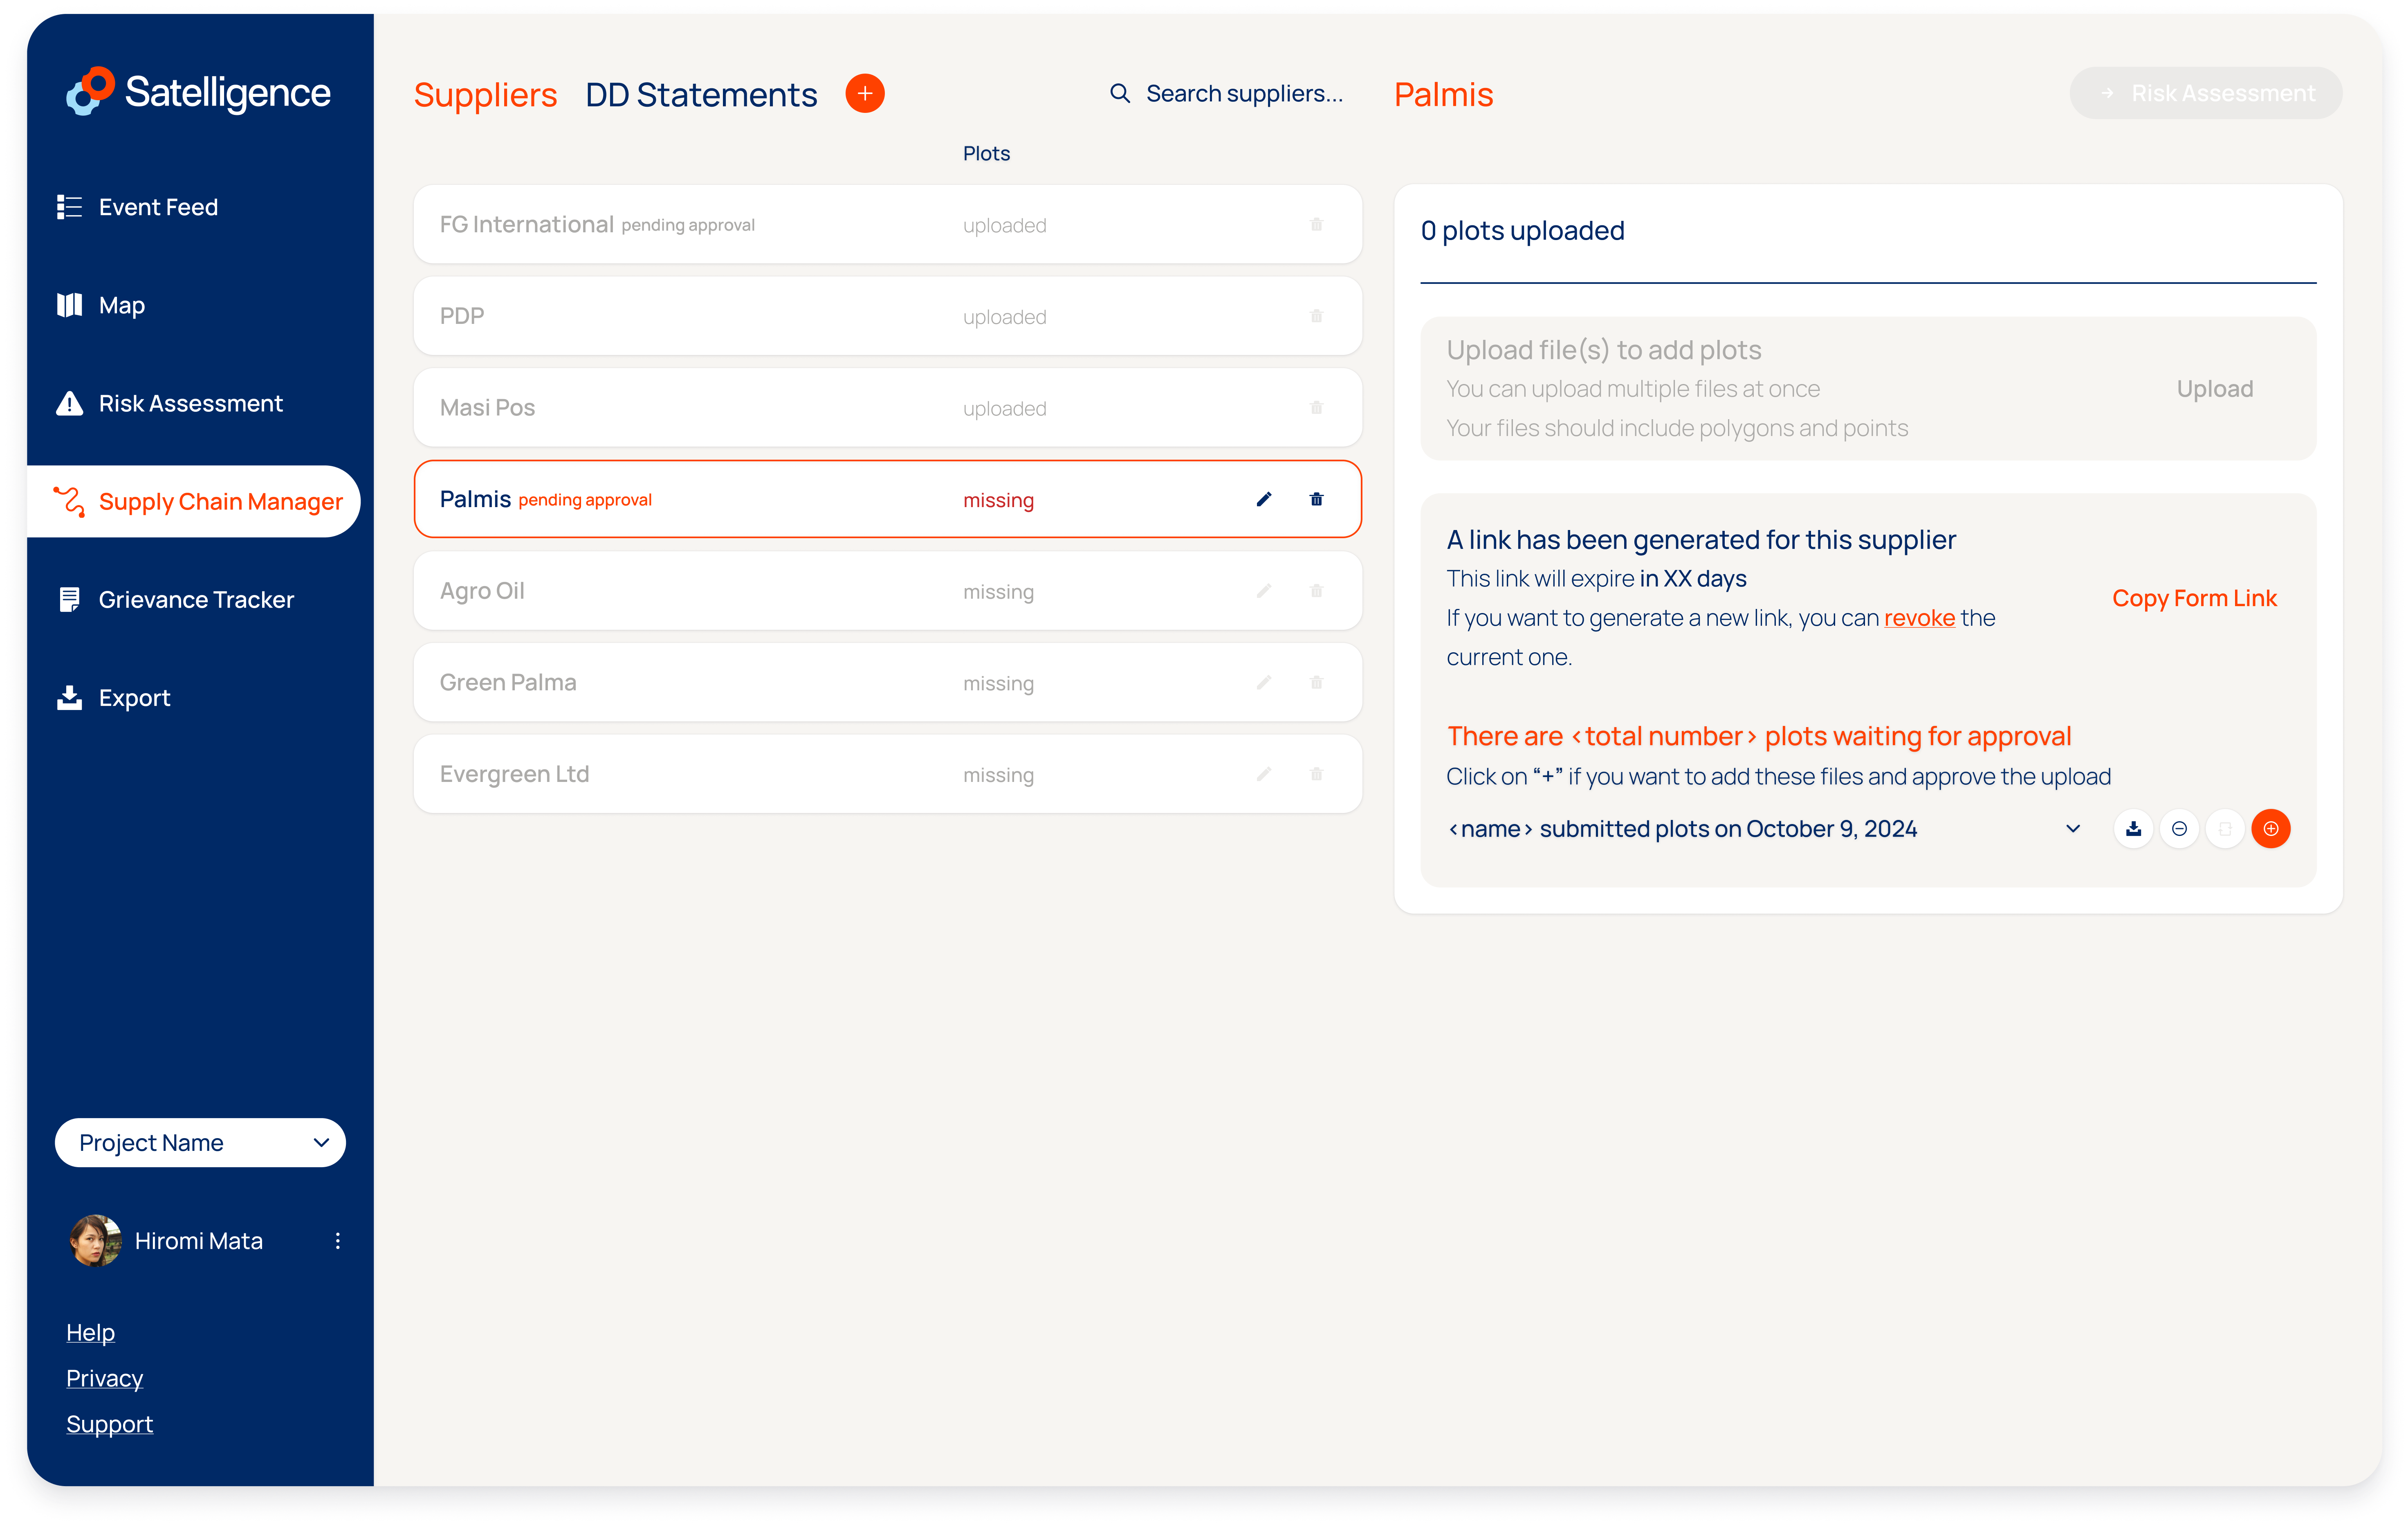Open the Map view icon
This screenshot has height=1525, width=2408.
pyautogui.click(x=69, y=305)
